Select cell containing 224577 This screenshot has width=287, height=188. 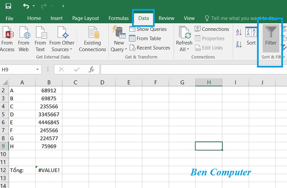49,138
